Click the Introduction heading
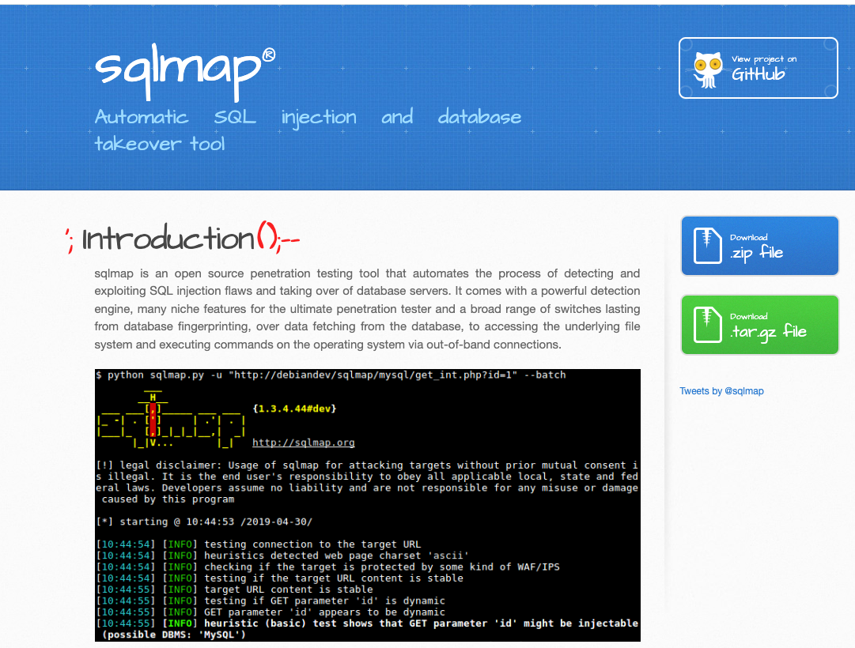 tap(182, 238)
